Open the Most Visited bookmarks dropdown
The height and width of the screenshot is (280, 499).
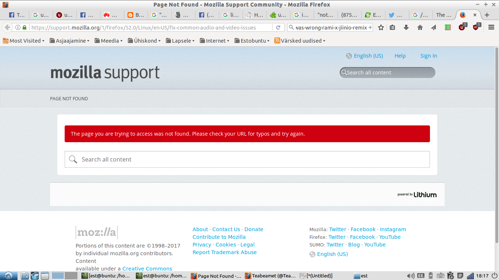tap(24, 41)
